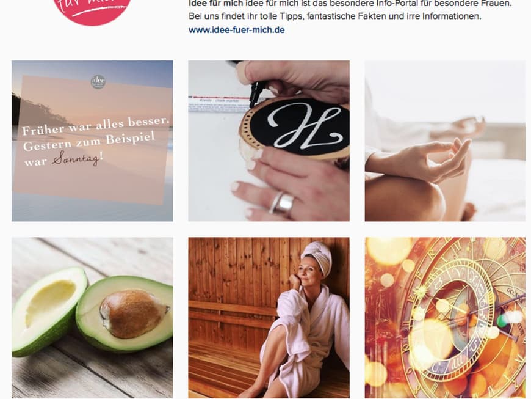Click the handwritten word Sonntag in the quote

(x=78, y=159)
